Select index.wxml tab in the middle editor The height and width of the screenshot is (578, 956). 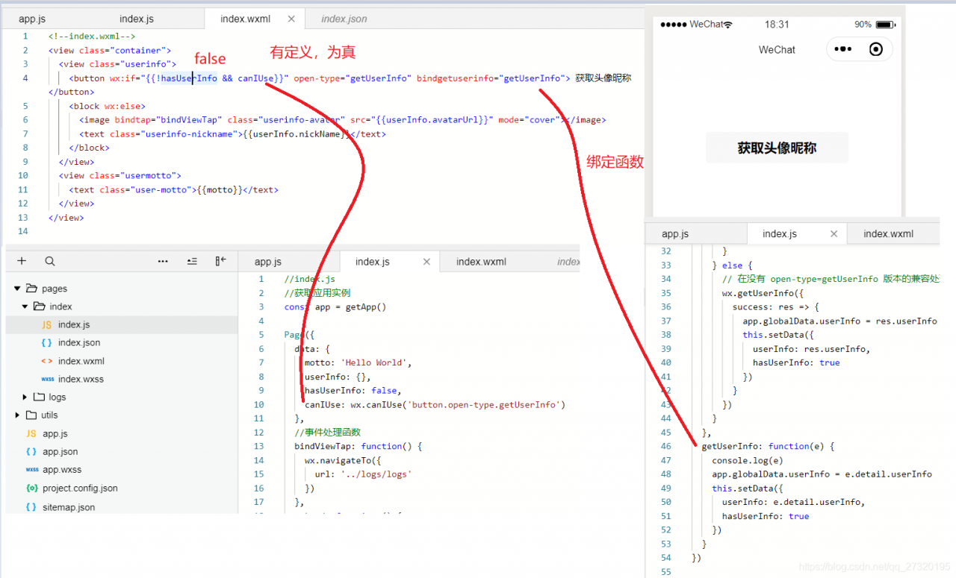(x=481, y=262)
